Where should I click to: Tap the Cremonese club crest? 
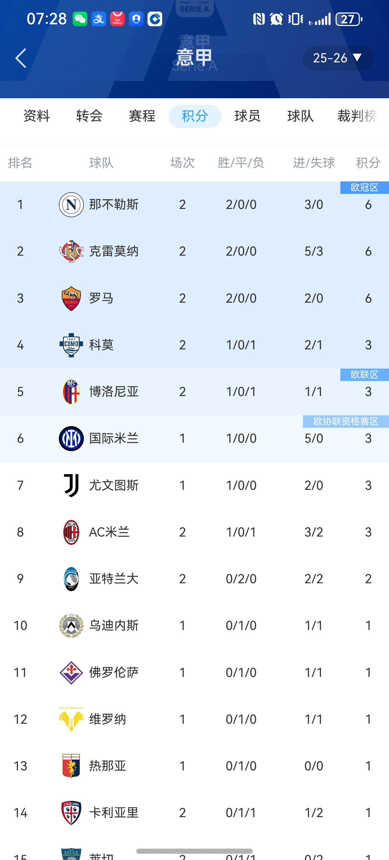point(71,251)
